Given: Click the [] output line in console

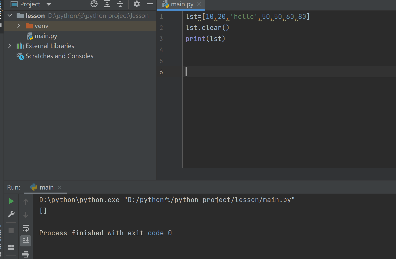Looking at the screenshot, I should [x=43, y=211].
